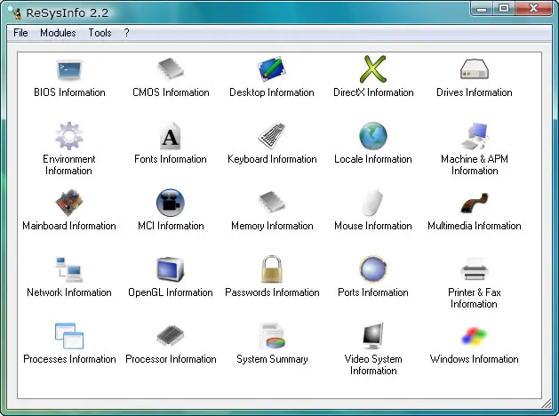559x416 pixels.
Task: Open the Machine & APM Information icon
Action: (x=475, y=136)
